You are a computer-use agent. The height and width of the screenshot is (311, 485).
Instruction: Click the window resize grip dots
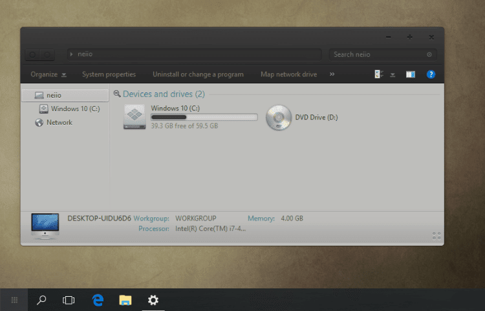pyautogui.click(x=436, y=236)
